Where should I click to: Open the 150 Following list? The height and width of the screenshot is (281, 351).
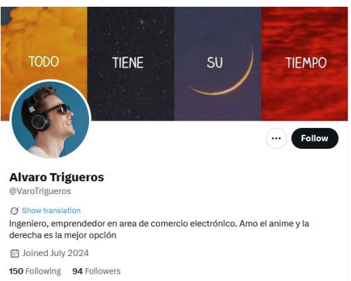tap(35, 271)
